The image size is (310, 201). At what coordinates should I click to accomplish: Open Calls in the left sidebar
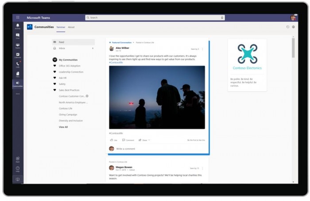pyautogui.click(x=18, y=65)
